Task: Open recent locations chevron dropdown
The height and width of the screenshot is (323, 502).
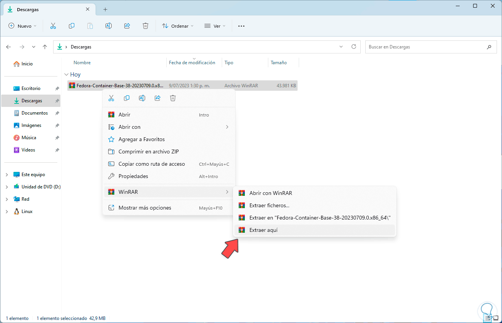Action: coord(33,47)
